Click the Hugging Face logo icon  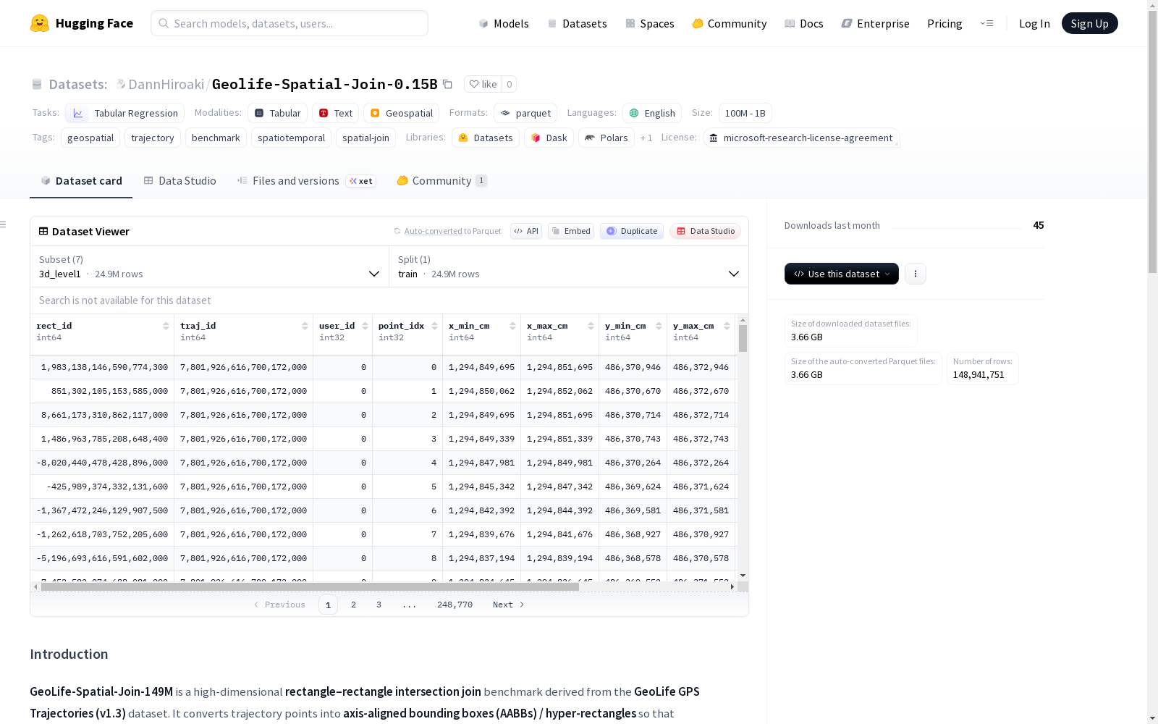40,23
